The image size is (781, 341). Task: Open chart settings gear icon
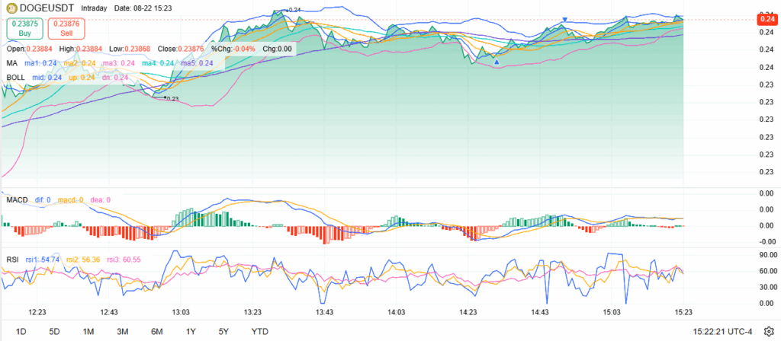(x=769, y=331)
